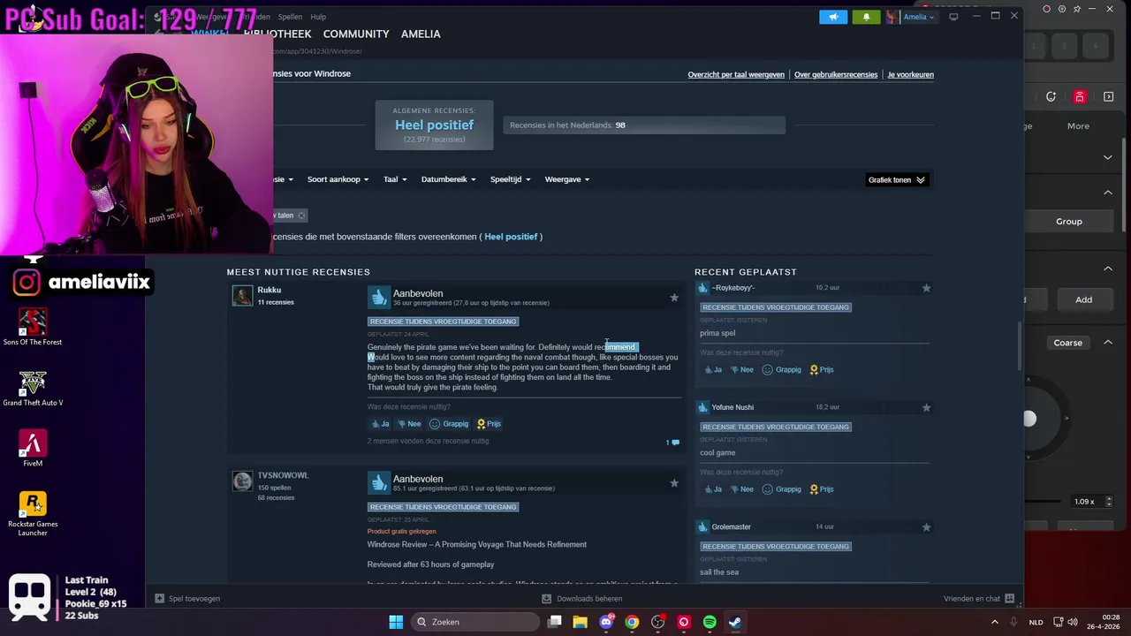Open the BIBLIOTHEEK tab
Screen dimensions: 1131x636
277,34
